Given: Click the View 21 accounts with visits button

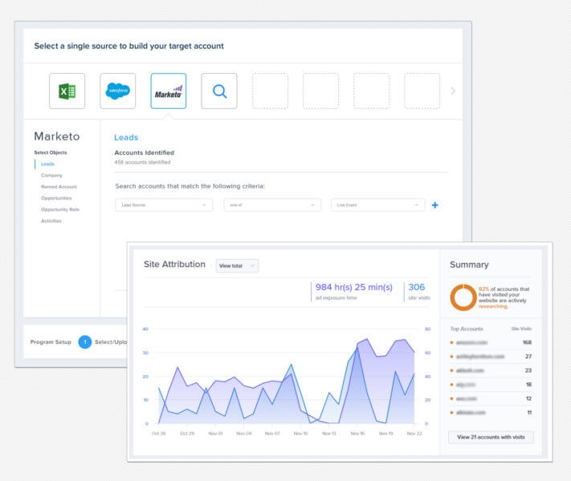Looking at the screenshot, I should [491, 437].
